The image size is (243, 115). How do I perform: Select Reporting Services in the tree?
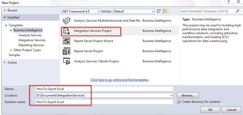point(31,45)
